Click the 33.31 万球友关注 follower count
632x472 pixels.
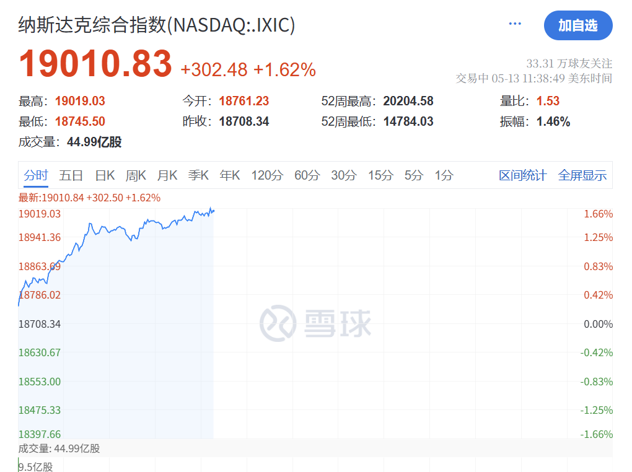(569, 64)
